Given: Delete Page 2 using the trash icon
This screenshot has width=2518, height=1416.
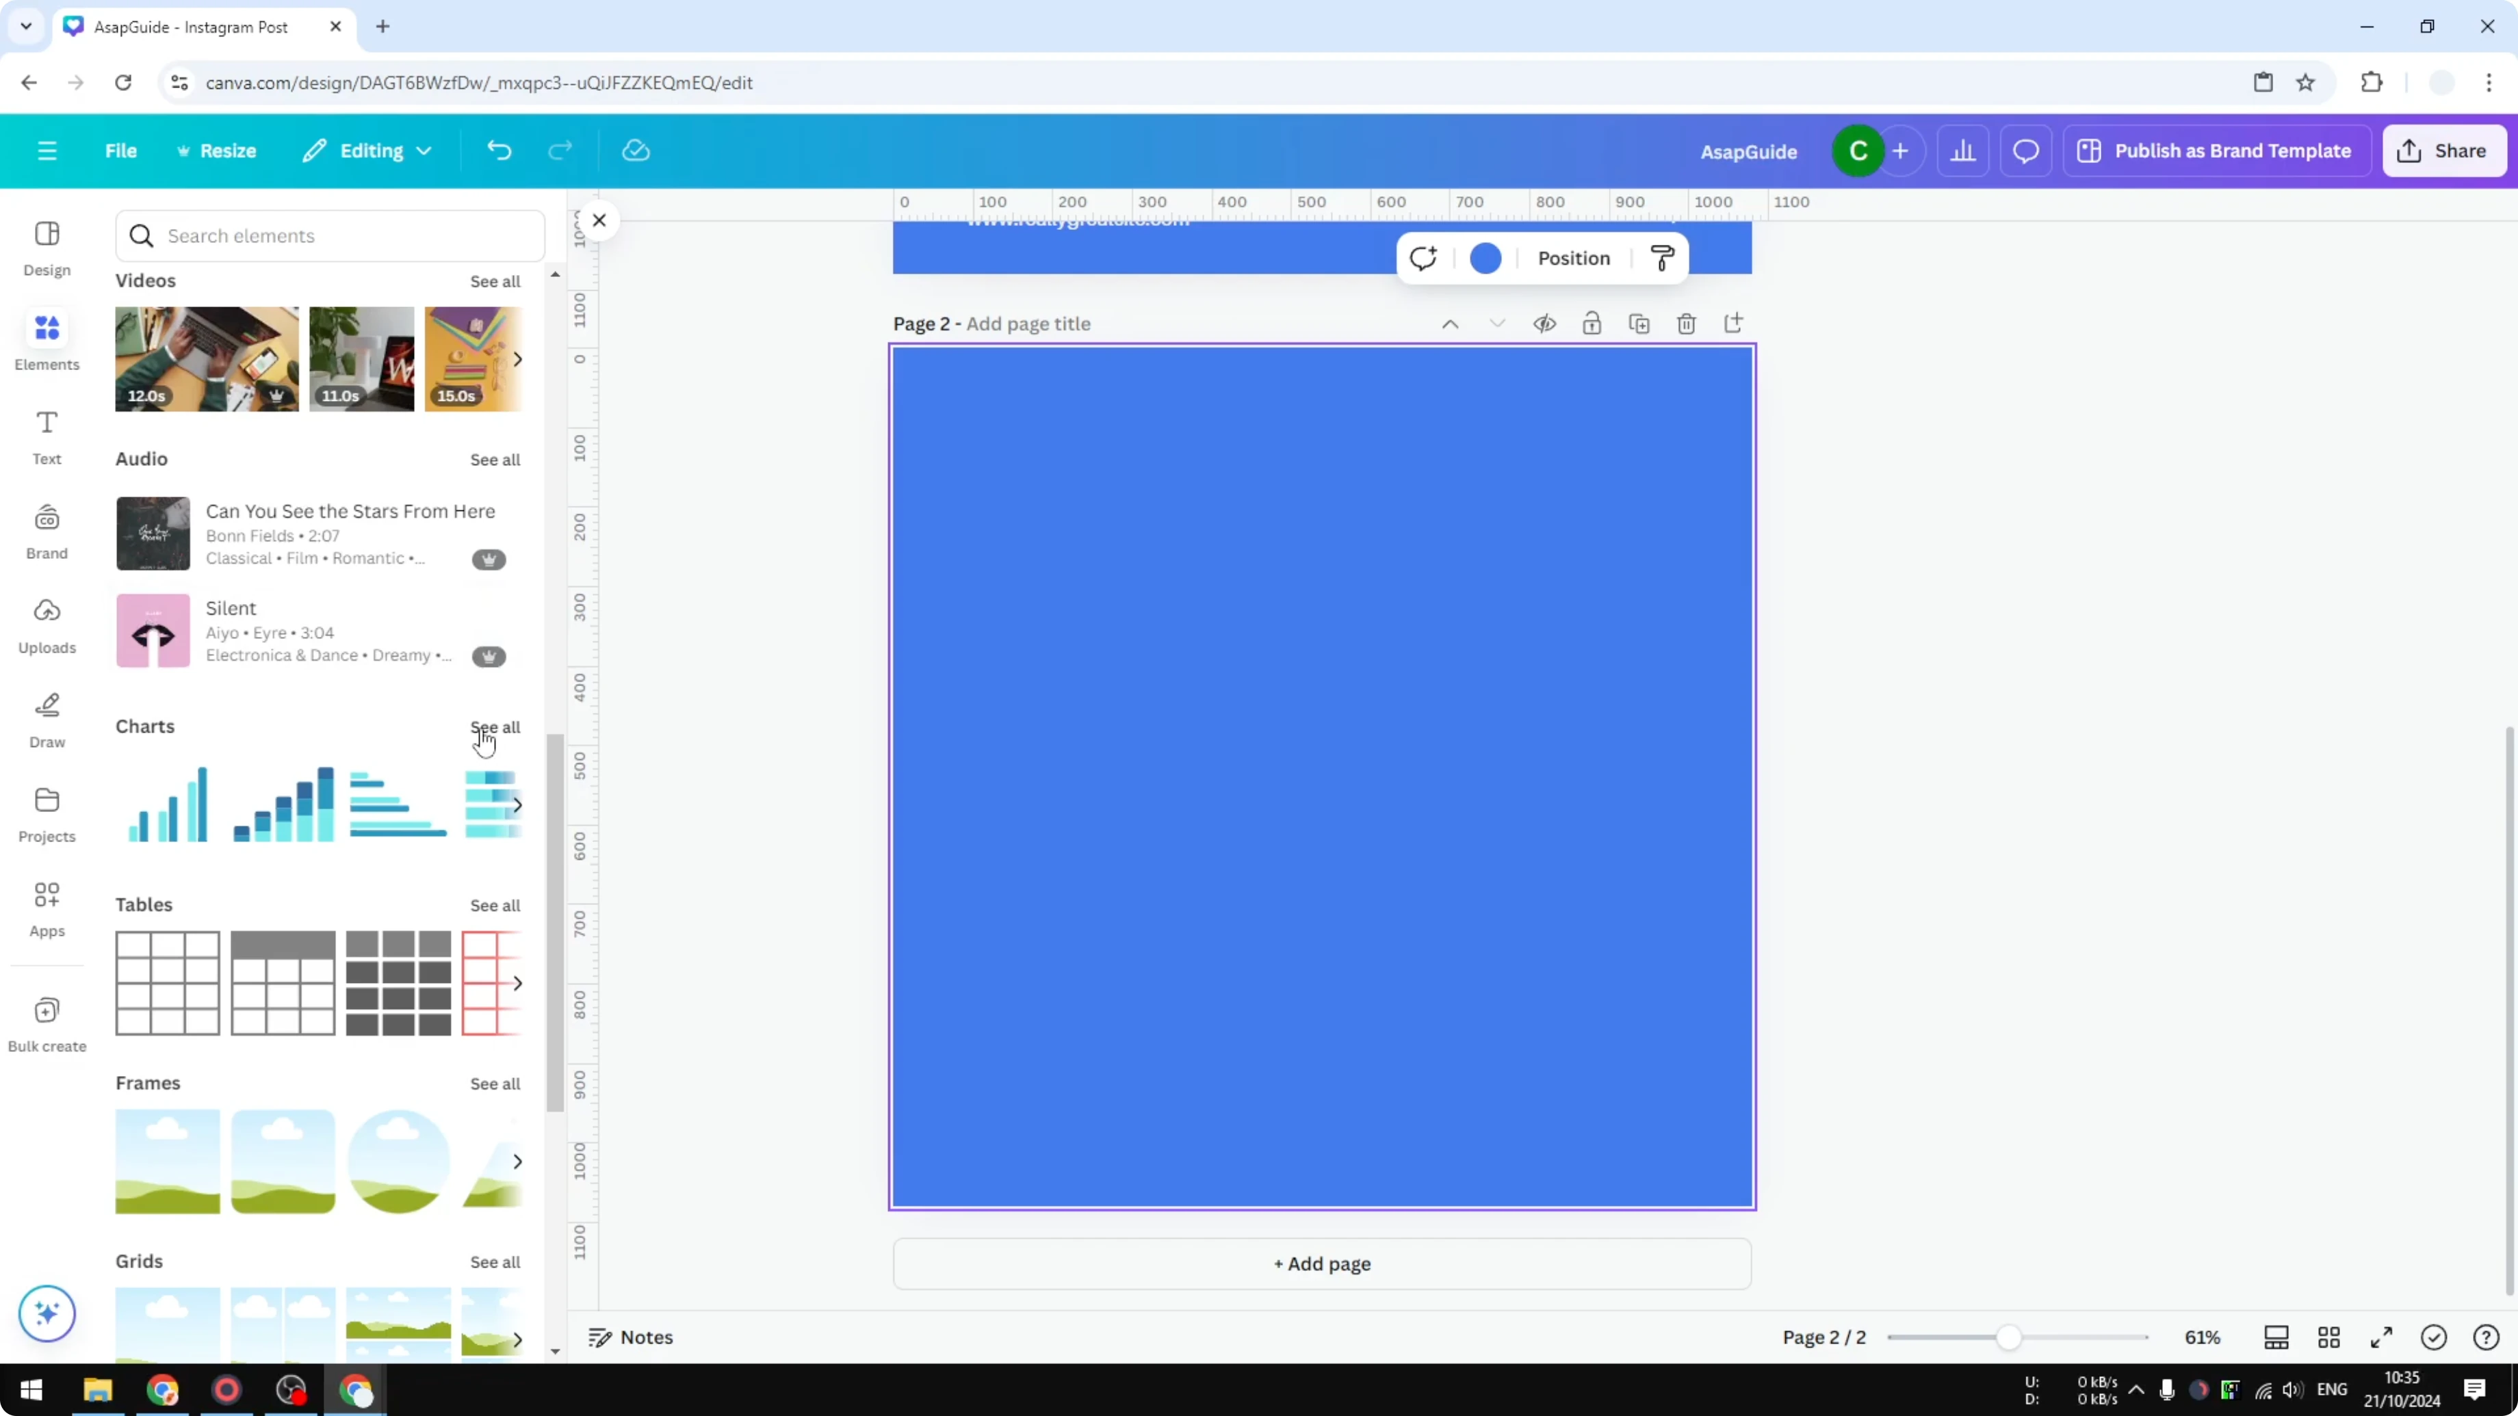Looking at the screenshot, I should pyautogui.click(x=1686, y=322).
